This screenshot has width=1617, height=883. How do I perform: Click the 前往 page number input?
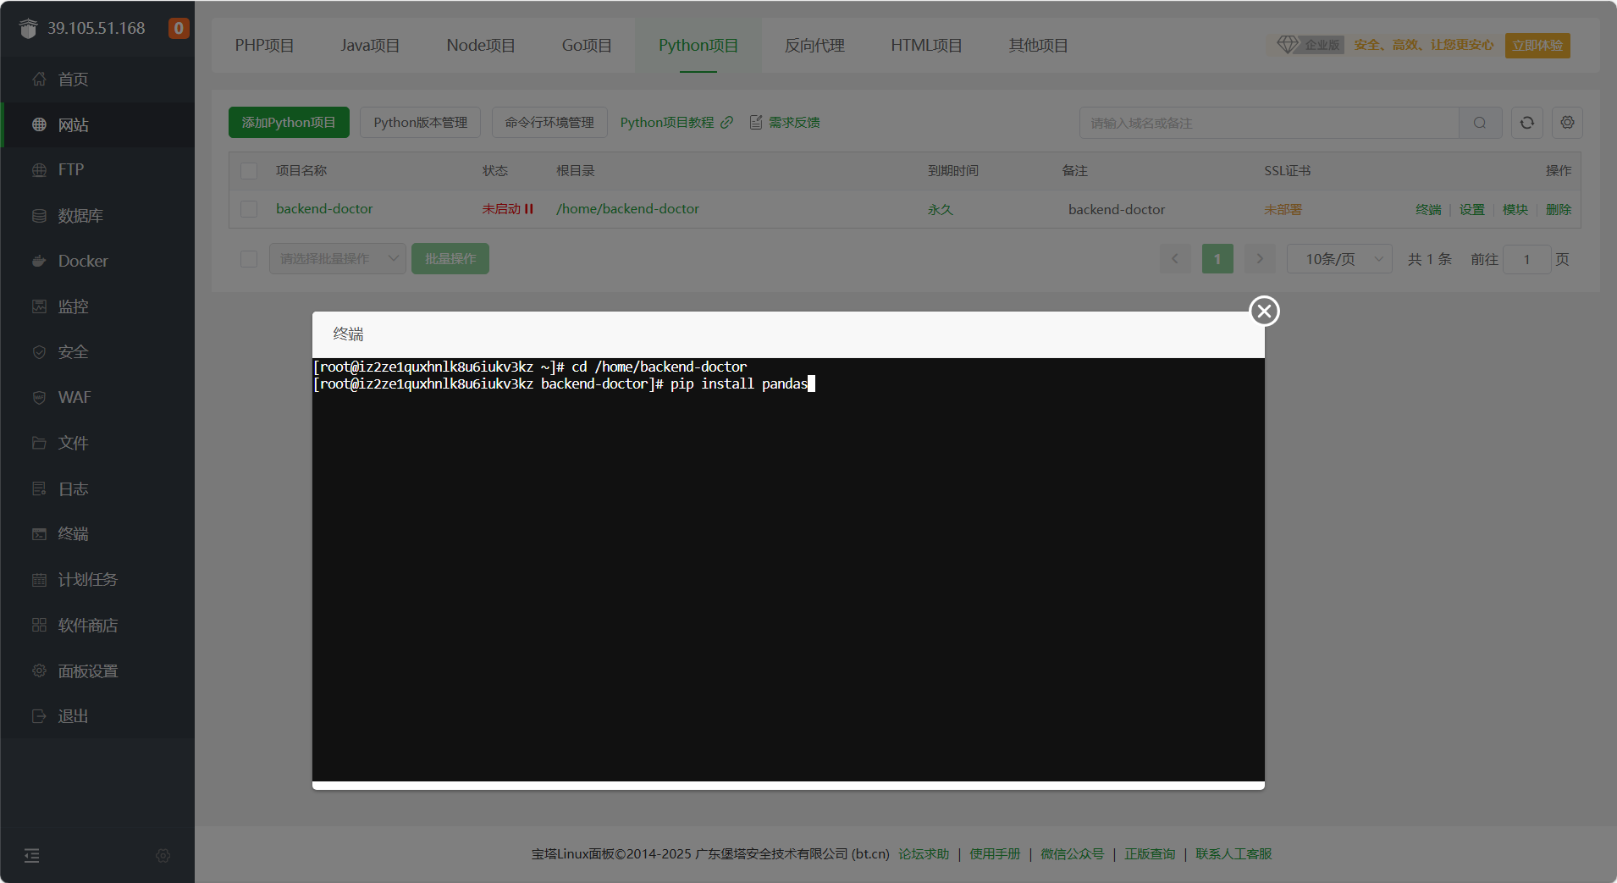1526,259
